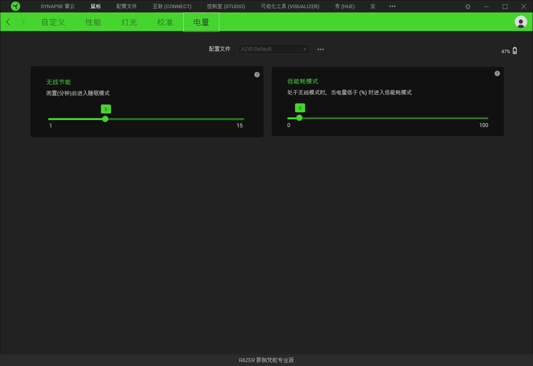Open the settings gear icon
This screenshot has height=366, width=533.
pyautogui.click(x=468, y=7)
